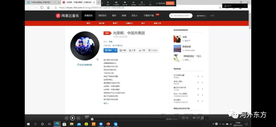Toggle the volume icon in player bar

coord(194,118)
